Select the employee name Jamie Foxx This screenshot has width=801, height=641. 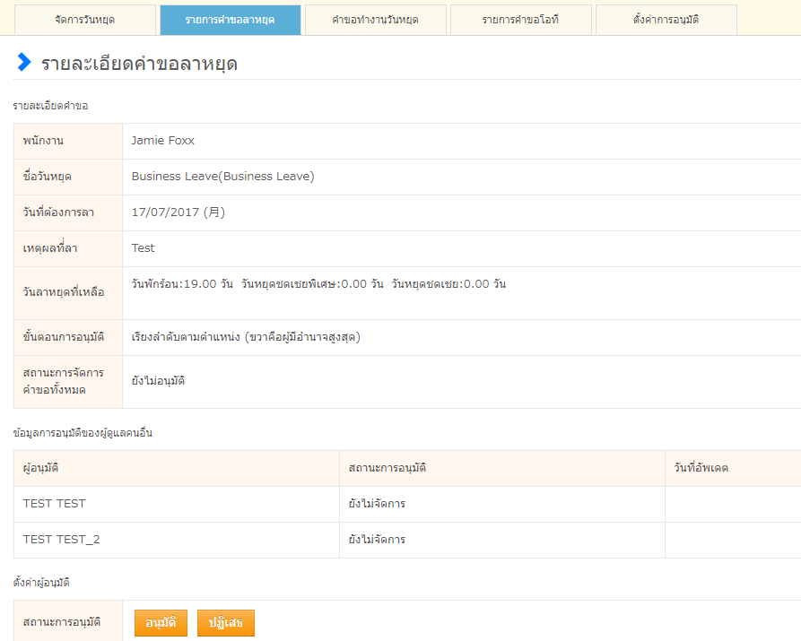162,141
